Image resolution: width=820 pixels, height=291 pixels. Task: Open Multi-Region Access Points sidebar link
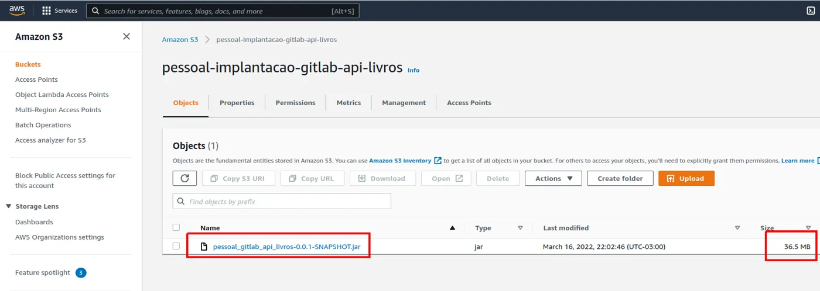58,110
